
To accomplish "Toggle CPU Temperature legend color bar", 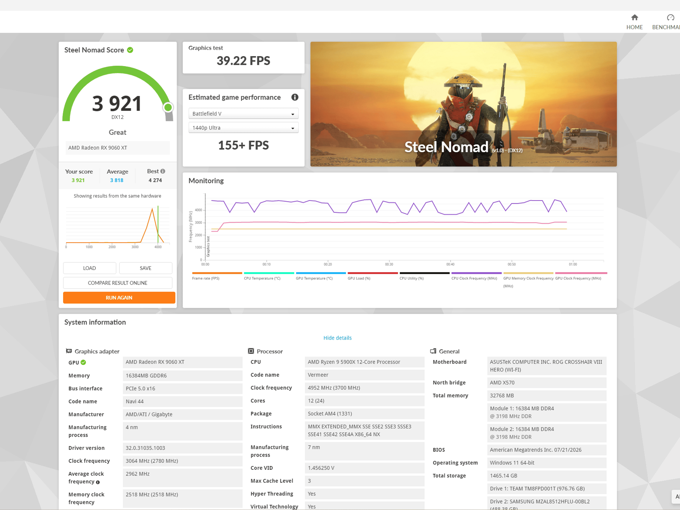I will (269, 273).
